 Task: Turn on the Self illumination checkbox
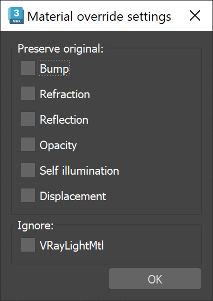28,170
